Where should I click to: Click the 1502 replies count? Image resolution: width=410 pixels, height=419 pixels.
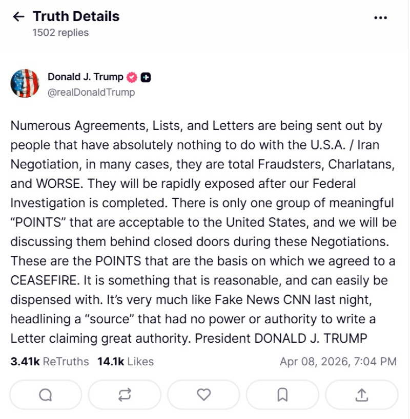click(60, 33)
